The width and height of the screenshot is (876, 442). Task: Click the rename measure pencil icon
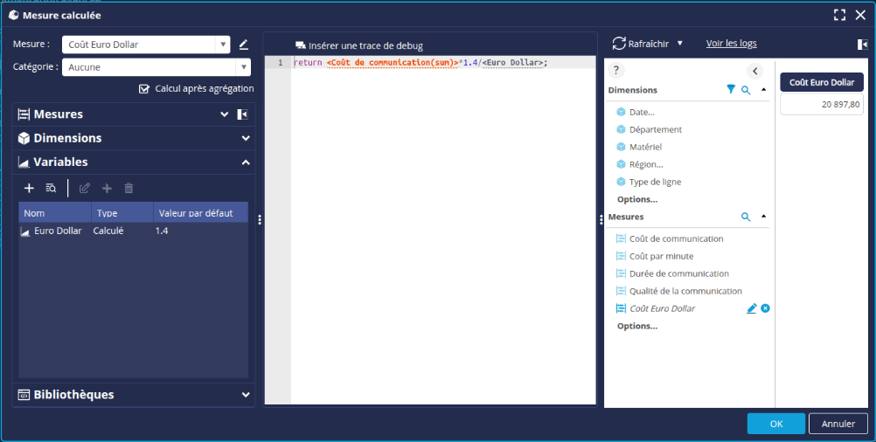(244, 45)
